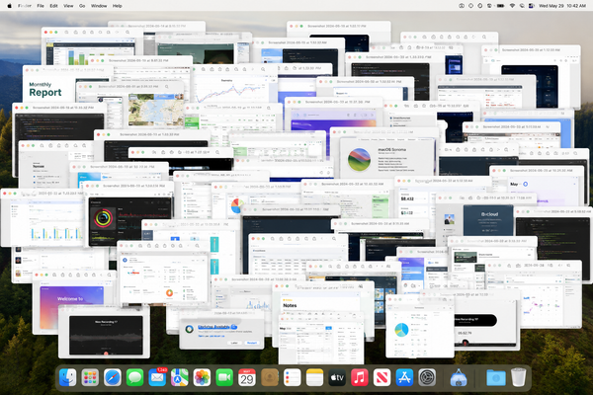Open News from the Dock
593x395 pixels.
[x=381, y=377]
